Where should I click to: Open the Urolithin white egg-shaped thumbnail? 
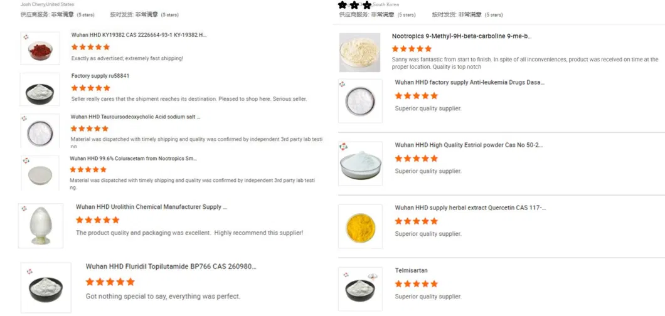tap(41, 225)
